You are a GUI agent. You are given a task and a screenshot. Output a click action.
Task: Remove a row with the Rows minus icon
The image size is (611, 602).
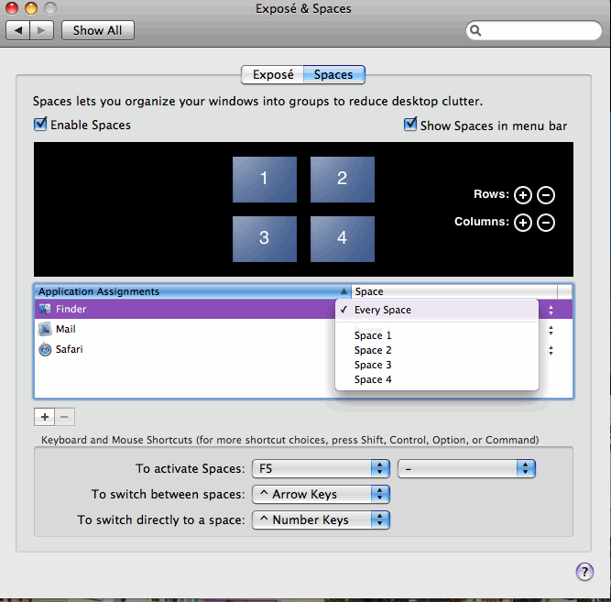click(546, 195)
